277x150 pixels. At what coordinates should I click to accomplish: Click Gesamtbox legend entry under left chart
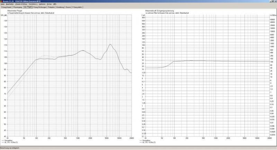[x=7, y=140]
